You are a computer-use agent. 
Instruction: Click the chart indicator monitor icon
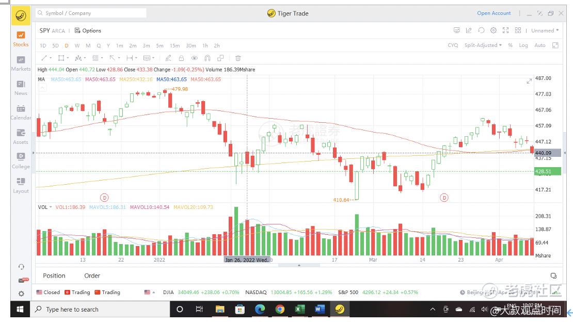pos(457,30)
